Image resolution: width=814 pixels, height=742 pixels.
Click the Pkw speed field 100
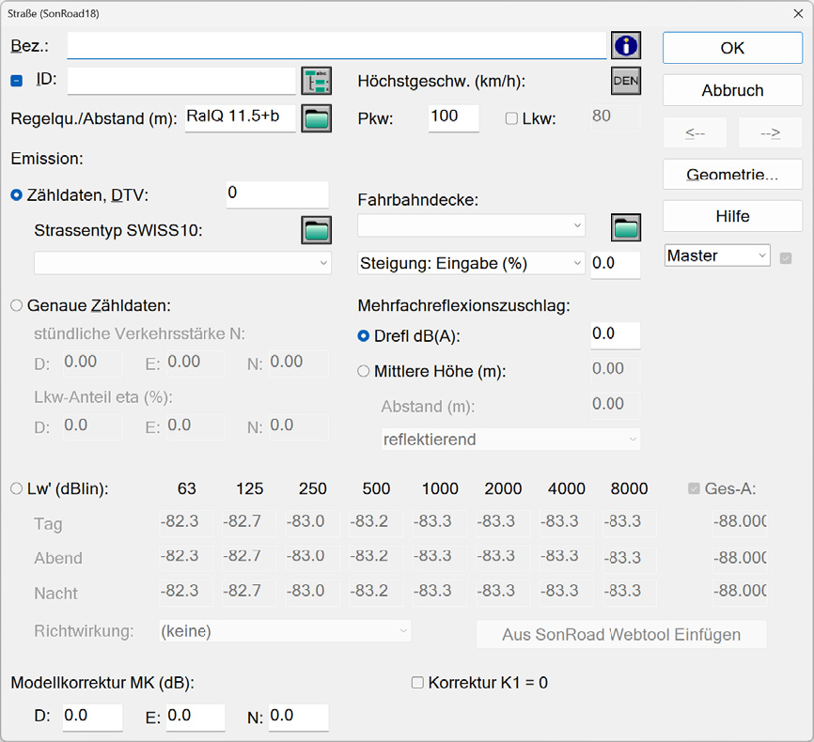(454, 118)
